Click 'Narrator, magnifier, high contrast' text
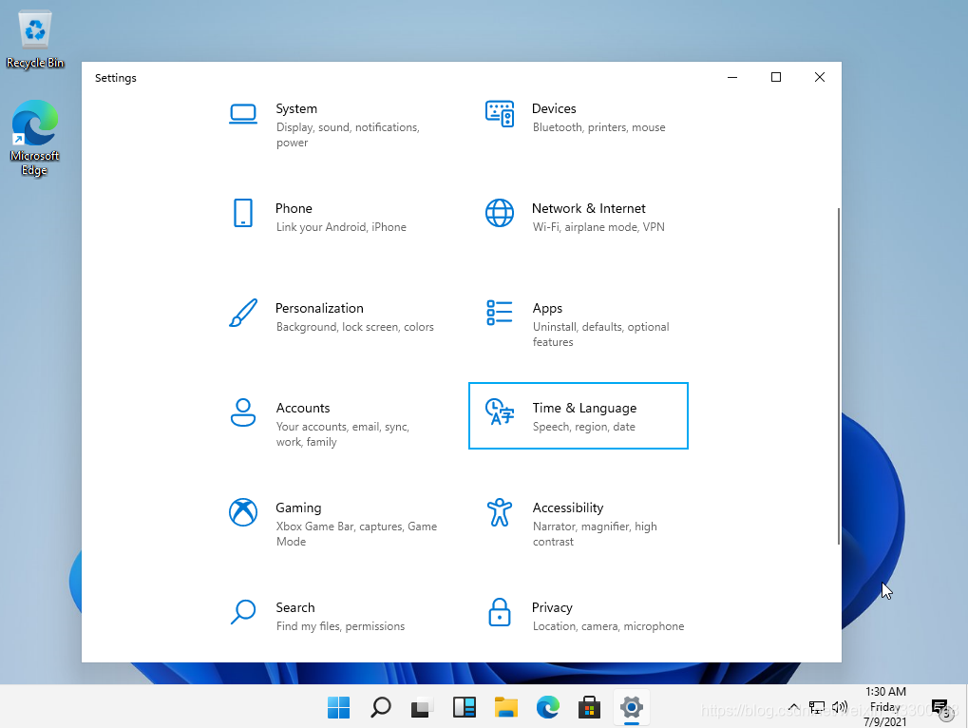This screenshot has width=968, height=728. click(595, 534)
